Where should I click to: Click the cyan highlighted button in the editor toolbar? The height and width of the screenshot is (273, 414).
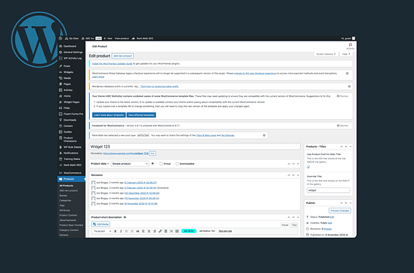pyautogui.click(x=189, y=231)
